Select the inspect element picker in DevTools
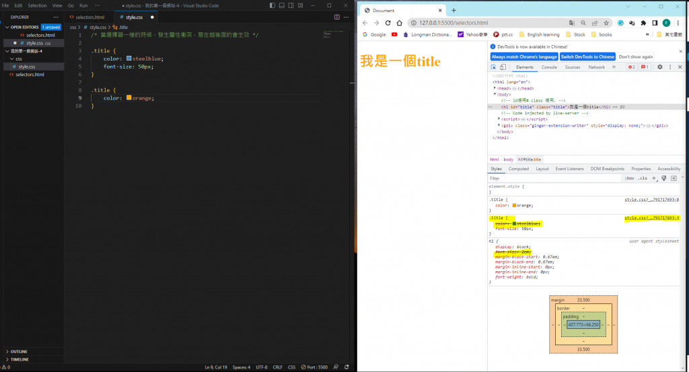 click(493, 67)
